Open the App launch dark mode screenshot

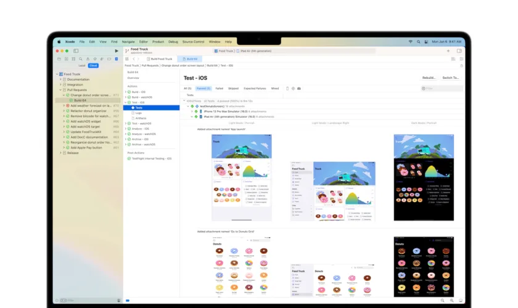pyautogui.click(x=424, y=177)
